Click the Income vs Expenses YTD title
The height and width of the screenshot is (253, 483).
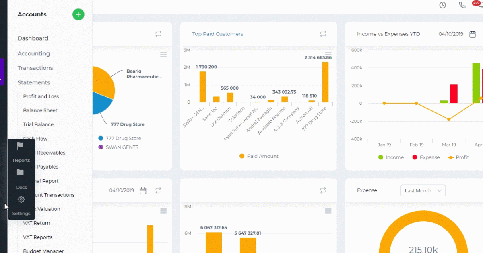388,34
